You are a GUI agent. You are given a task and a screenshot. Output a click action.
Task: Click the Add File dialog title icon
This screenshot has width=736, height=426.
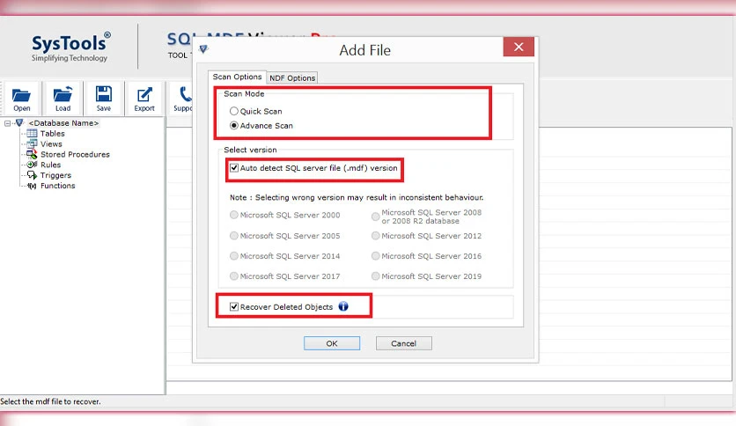tap(203, 49)
